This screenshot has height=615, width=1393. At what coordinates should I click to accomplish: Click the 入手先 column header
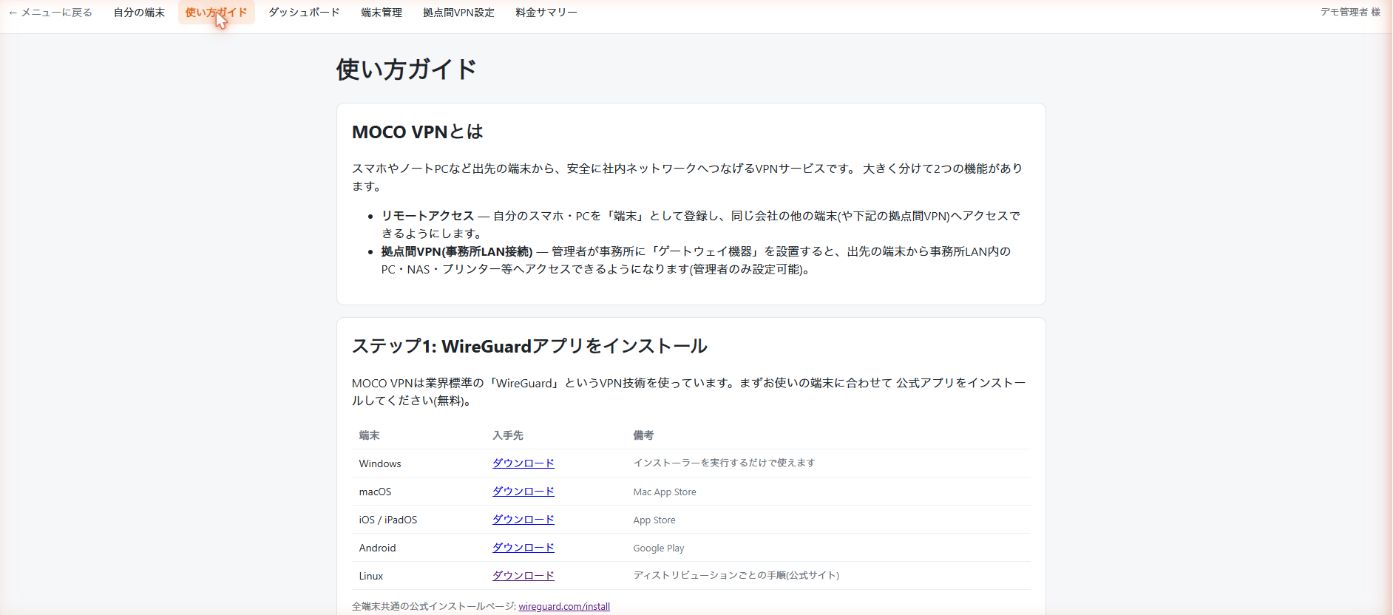(x=508, y=435)
